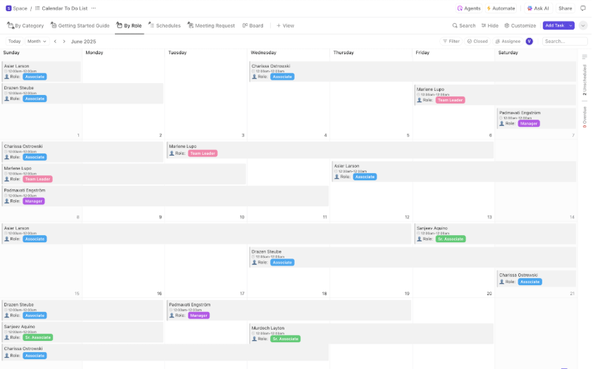Open the Filter control

451,42
